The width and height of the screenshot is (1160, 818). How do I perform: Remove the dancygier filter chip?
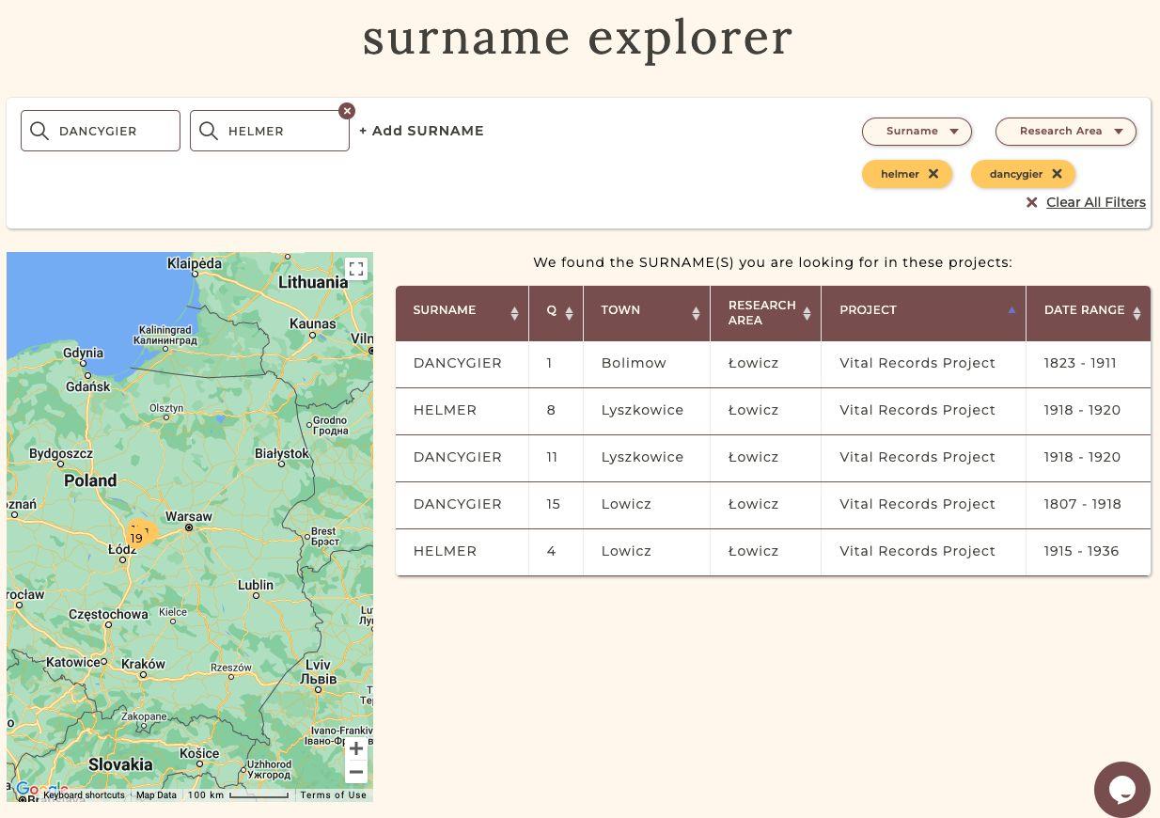click(1057, 174)
